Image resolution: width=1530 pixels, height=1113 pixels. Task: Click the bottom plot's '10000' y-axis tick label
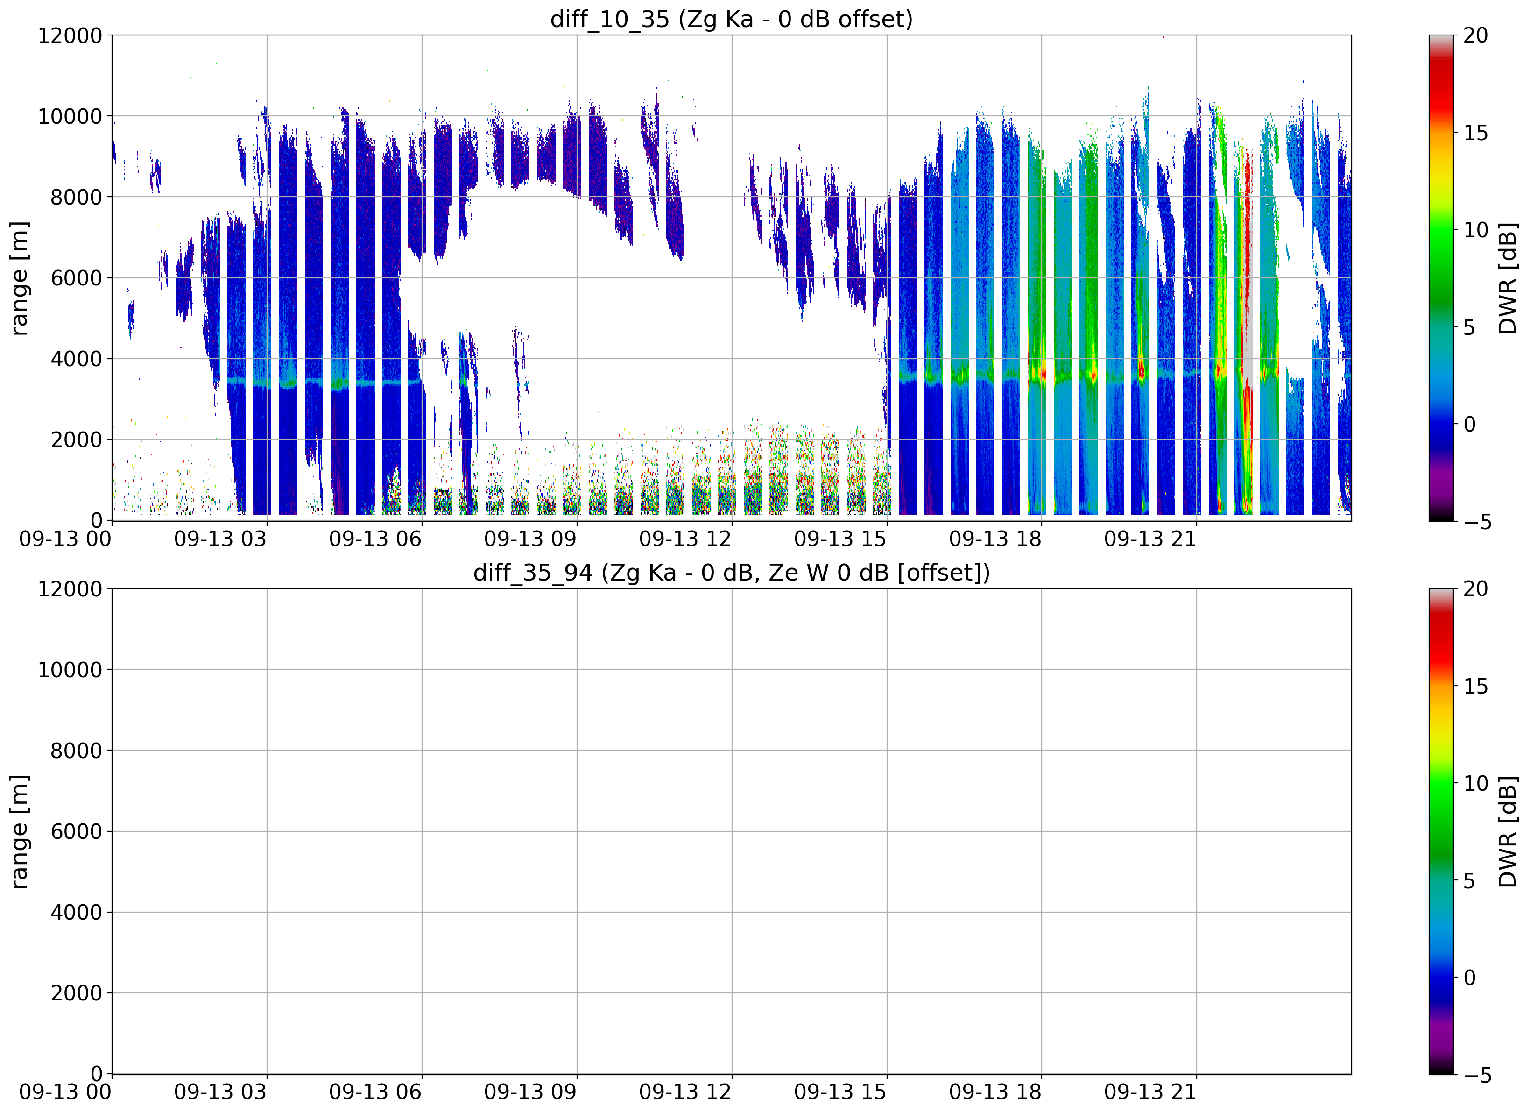click(x=70, y=670)
